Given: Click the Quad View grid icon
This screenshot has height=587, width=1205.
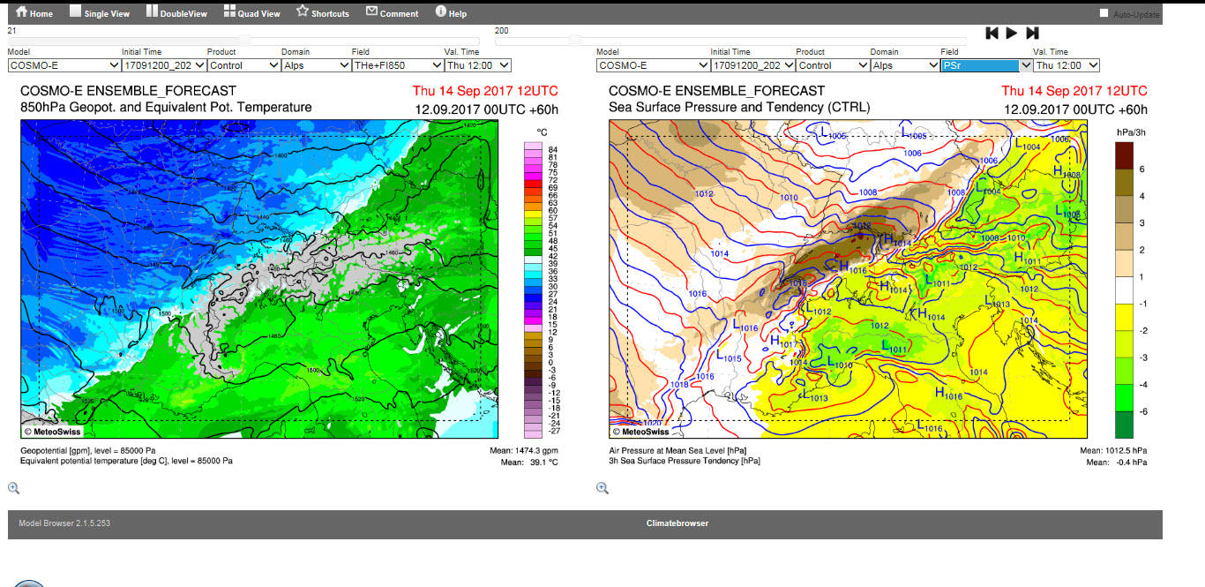Looking at the screenshot, I should pos(229,11).
